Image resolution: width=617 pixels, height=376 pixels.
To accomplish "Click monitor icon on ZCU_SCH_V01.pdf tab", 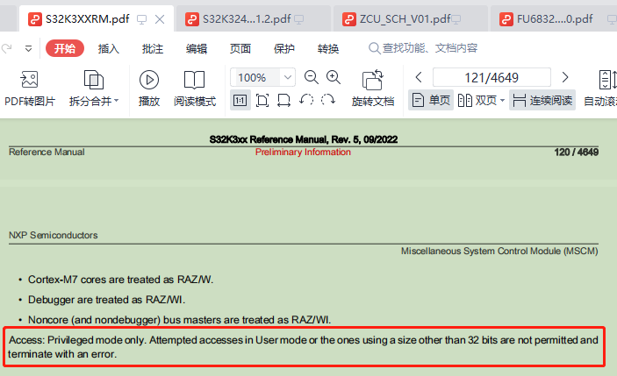I will (x=456, y=19).
